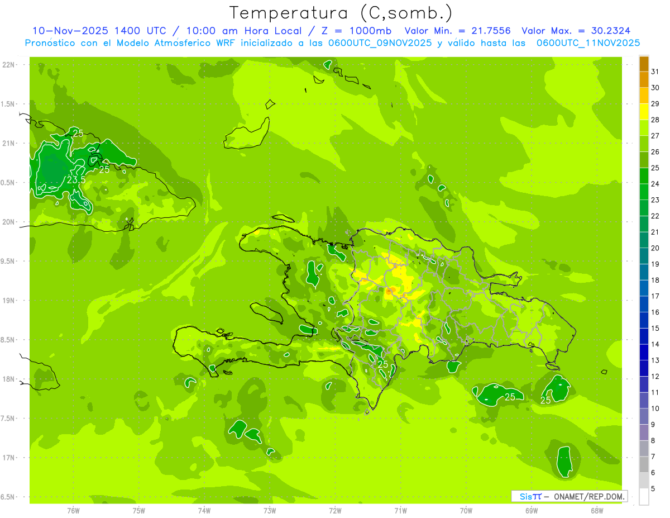This screenshot has height=518, width=670.
Task: Click the "ONAMET/REP.DOM." credit label
Action: (x=589, y=496)
